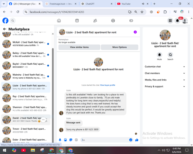
Task: Open the Chrome zoom magnifier icon in address bar
Action: coord(136,12)
